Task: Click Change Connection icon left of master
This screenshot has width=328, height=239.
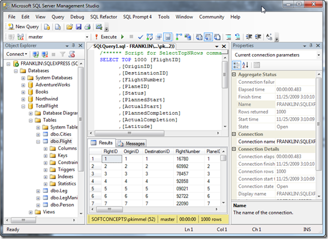Action: tap(20, 37)
